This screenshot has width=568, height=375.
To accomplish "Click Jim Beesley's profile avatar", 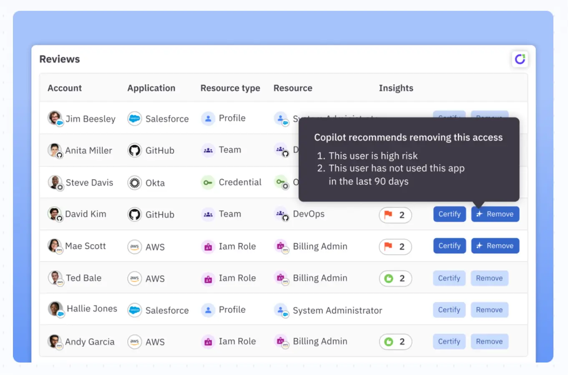I will click(55, 118).
